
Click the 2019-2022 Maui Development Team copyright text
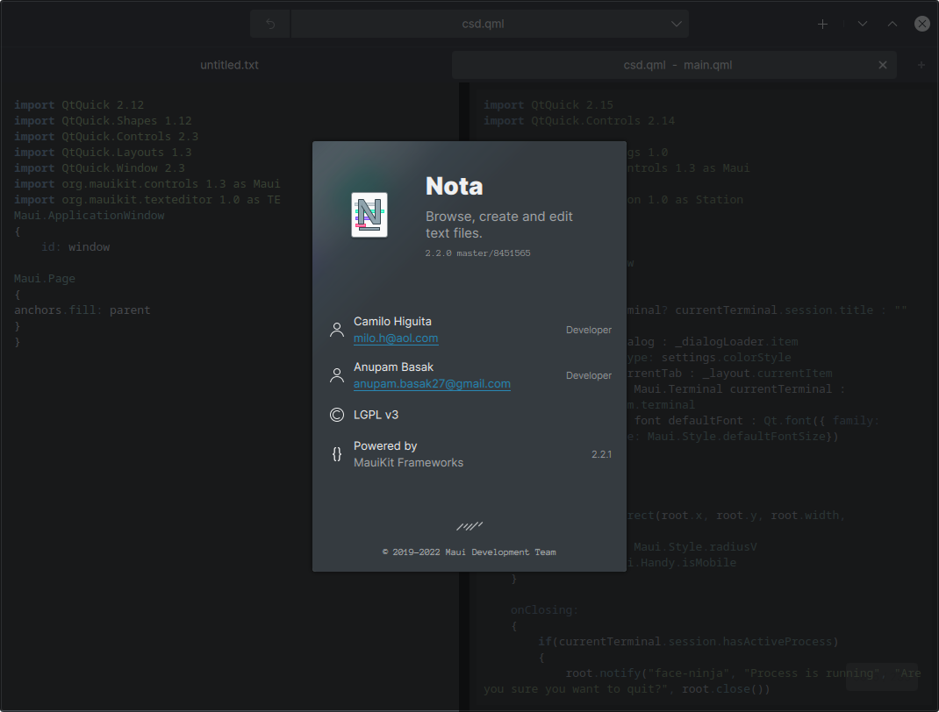tap(469, 552)
